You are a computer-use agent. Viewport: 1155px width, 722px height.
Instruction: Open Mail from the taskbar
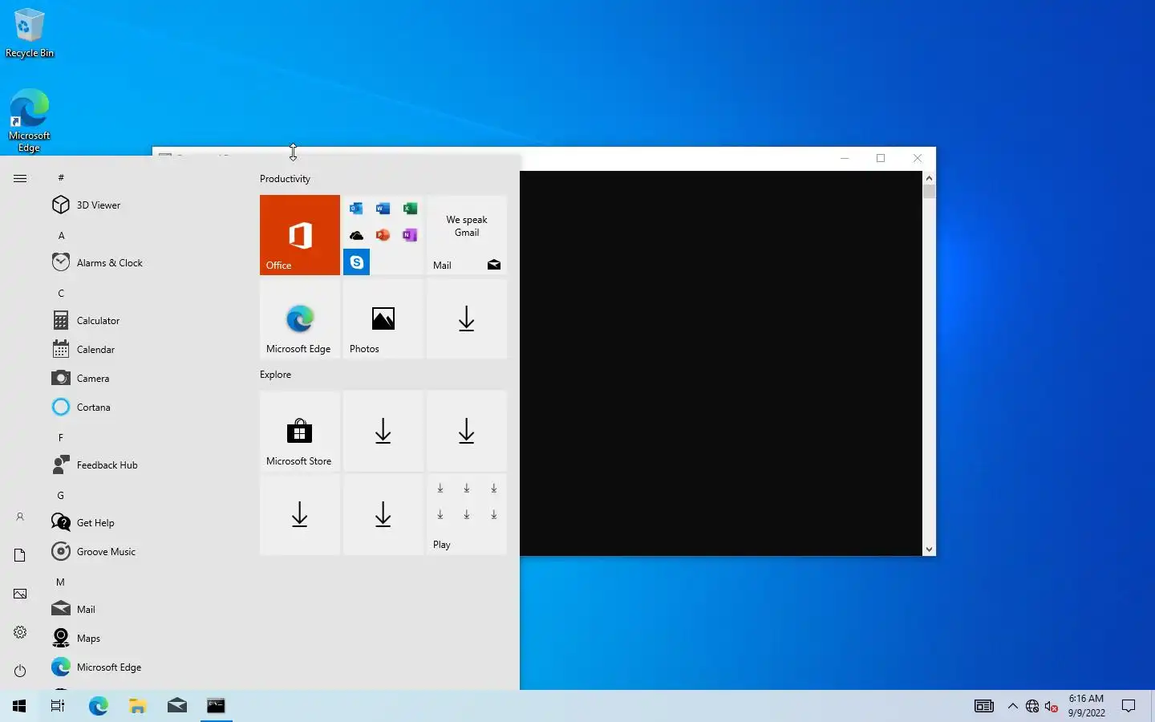177,706
